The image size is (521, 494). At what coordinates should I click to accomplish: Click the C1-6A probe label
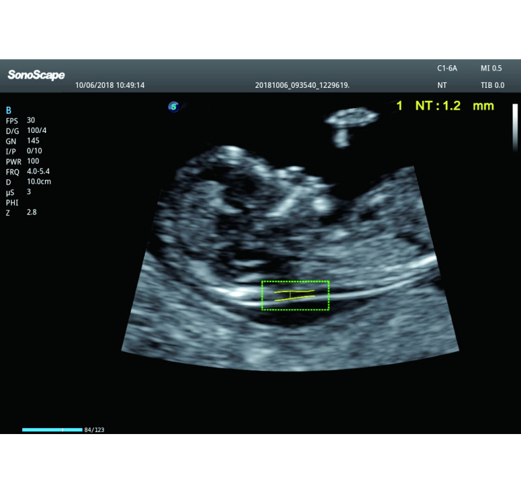[447, 68]
